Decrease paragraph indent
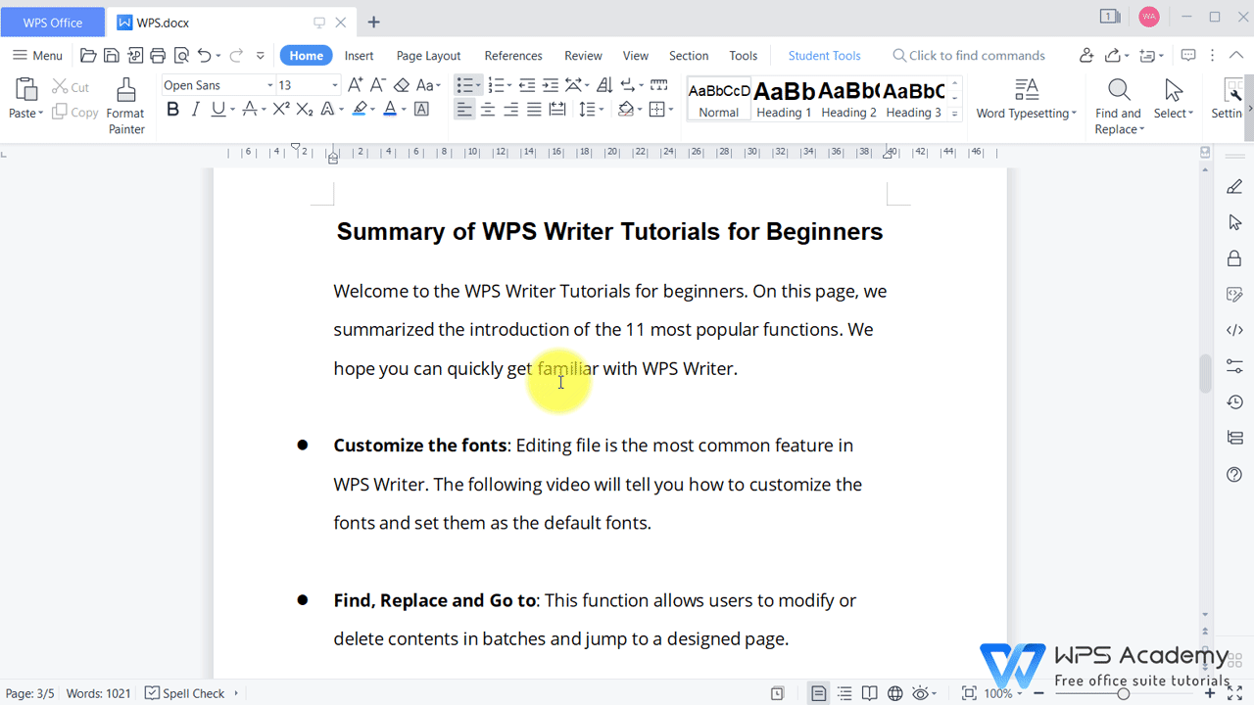 [x=527, y=85]
